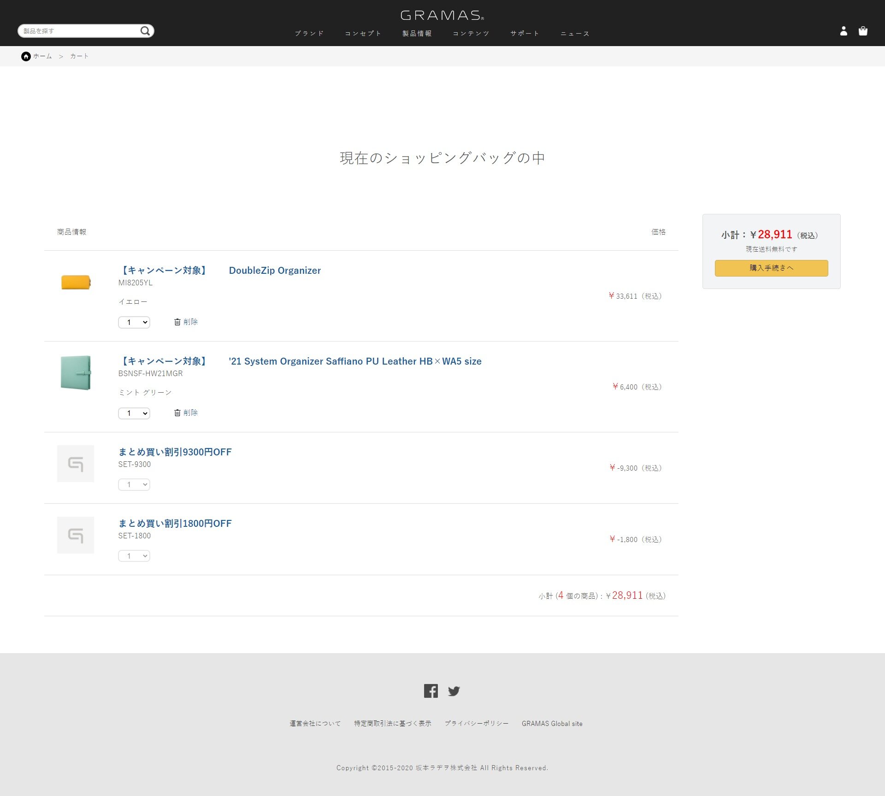Click the ¥6,400 price

coord(637,387)
